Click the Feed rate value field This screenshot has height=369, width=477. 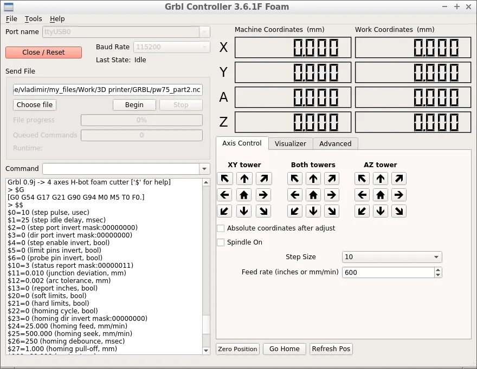click(389, 273)
